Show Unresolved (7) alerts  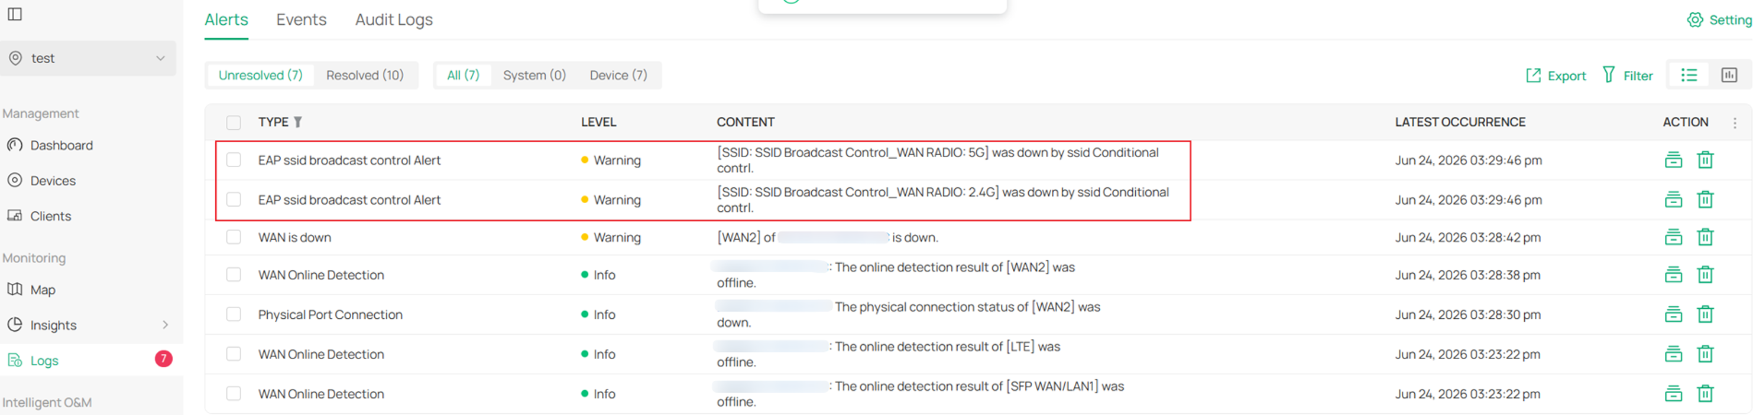click(x=261, y=76)
